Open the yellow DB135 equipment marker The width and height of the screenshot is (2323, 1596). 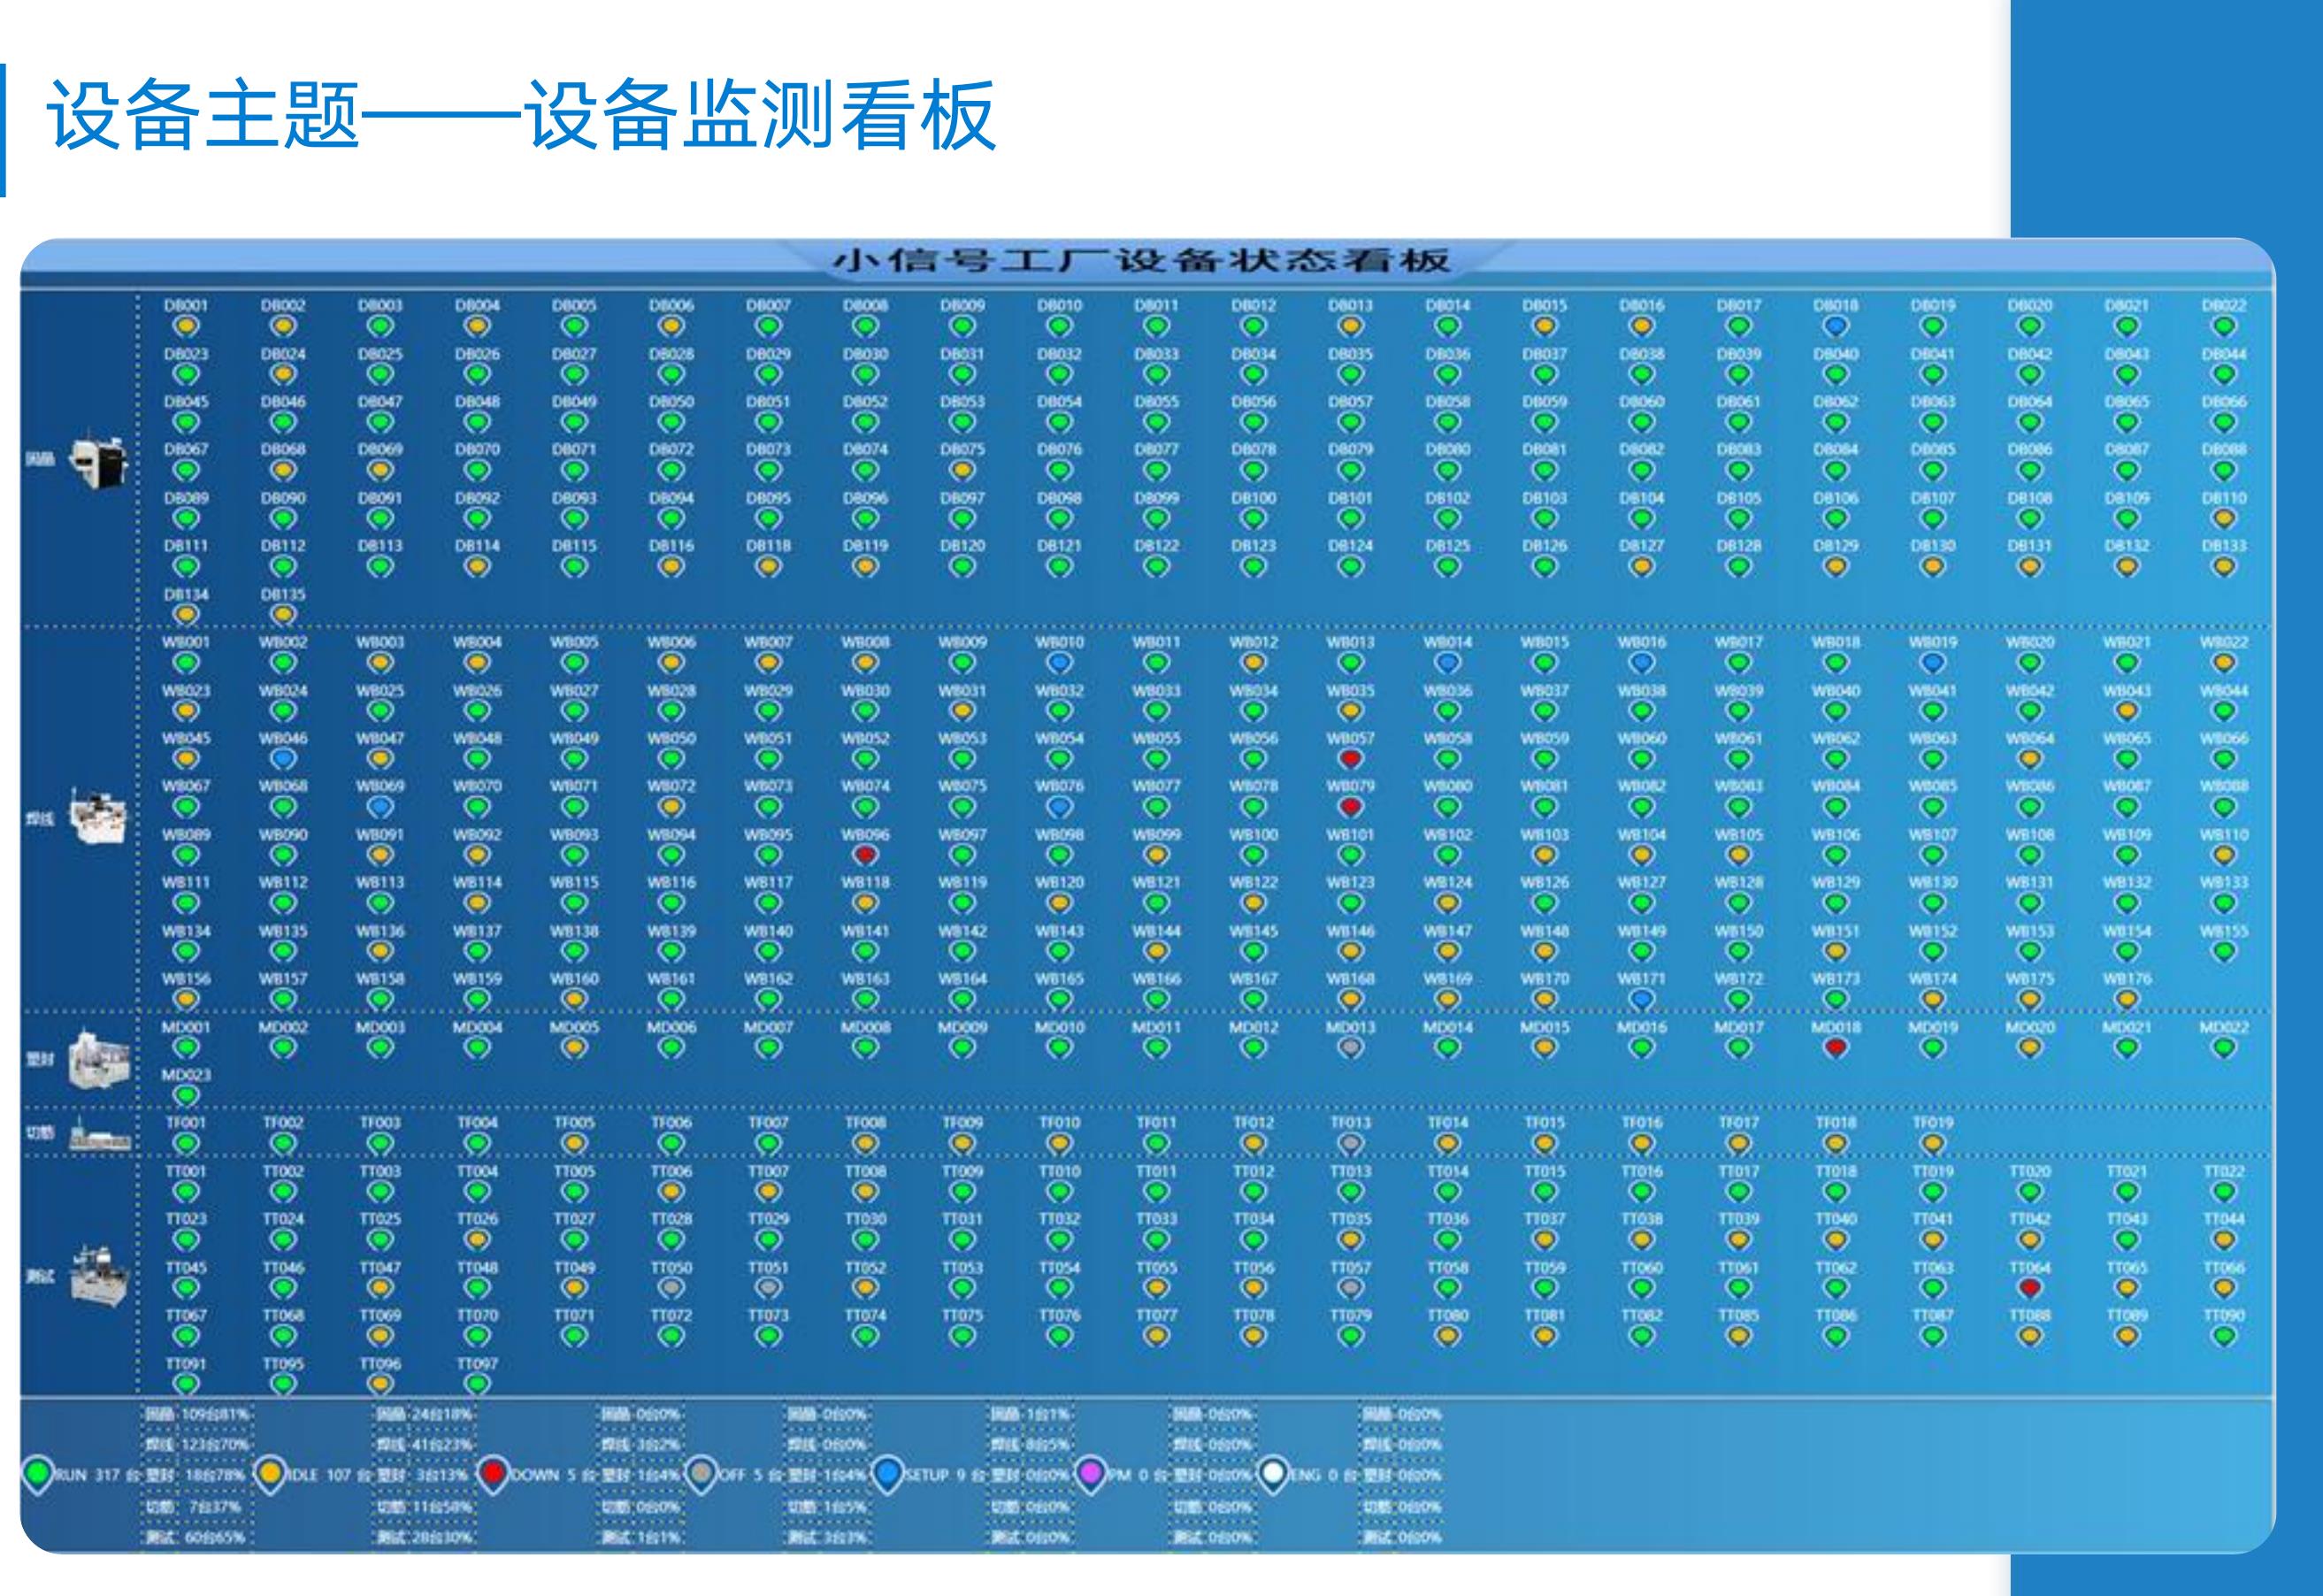(x=283, y=614)
